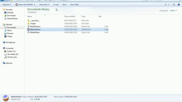Open the Organize dropdown menu
The image size is (182, 102).
coord(7,5)
